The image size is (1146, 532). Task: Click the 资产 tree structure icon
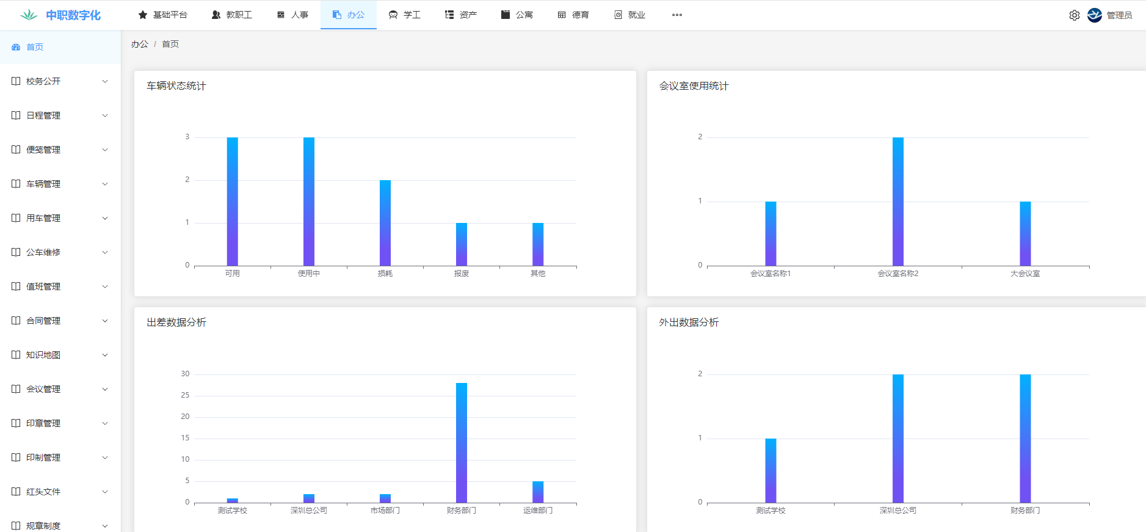[x=449, y=15]
